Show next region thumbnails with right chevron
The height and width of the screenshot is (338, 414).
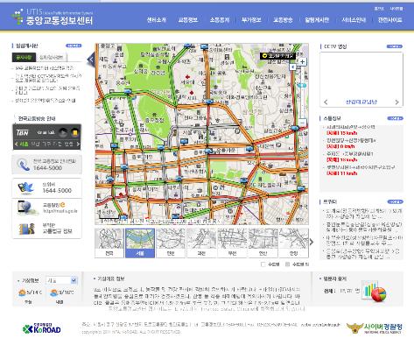pos(312,242)
